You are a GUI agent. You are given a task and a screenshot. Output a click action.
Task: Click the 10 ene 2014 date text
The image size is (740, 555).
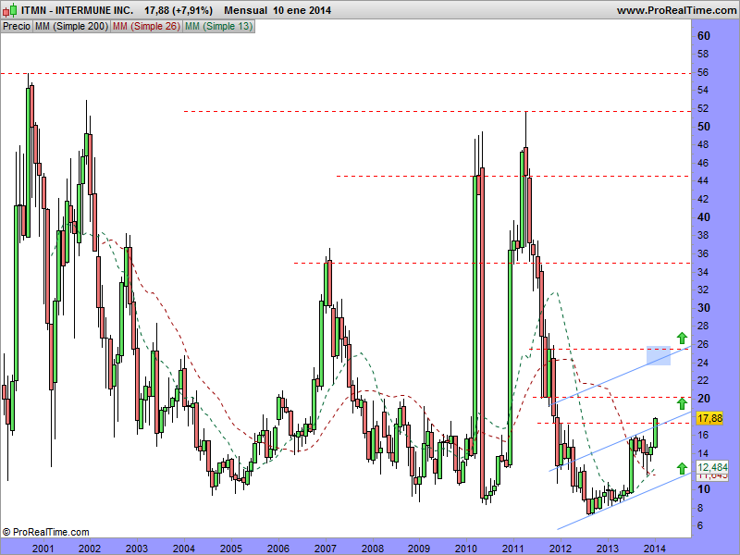coord(302,10)
